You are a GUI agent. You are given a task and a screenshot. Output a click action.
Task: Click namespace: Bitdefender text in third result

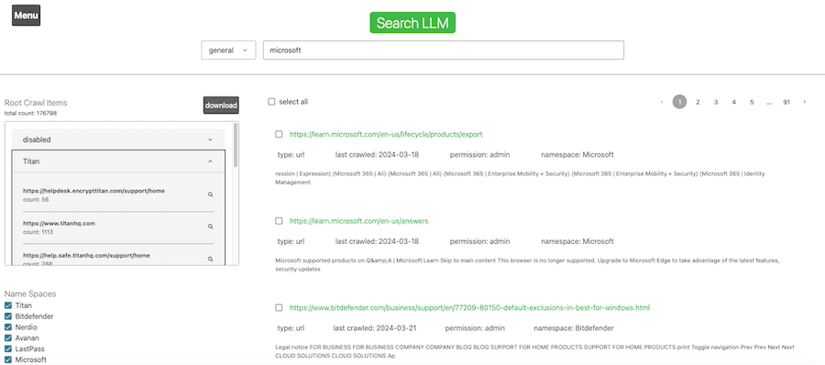click(x=574, y=328)
